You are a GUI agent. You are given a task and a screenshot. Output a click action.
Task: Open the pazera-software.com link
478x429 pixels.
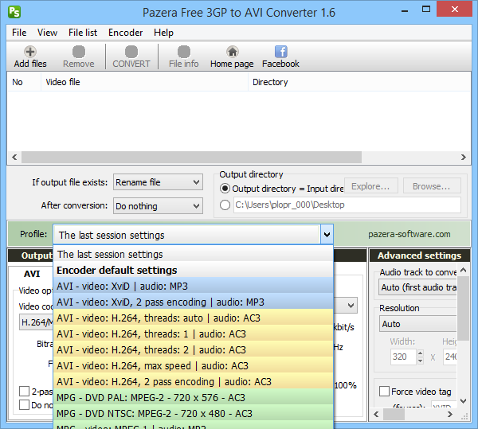[409, 234]
